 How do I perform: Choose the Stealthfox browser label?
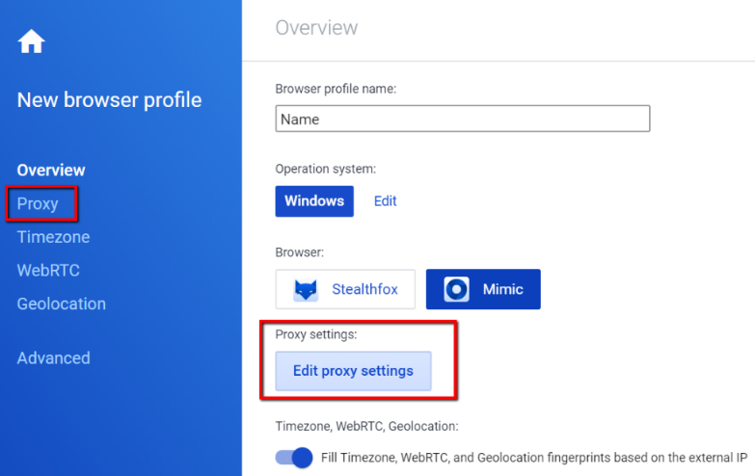click(364, 289)
